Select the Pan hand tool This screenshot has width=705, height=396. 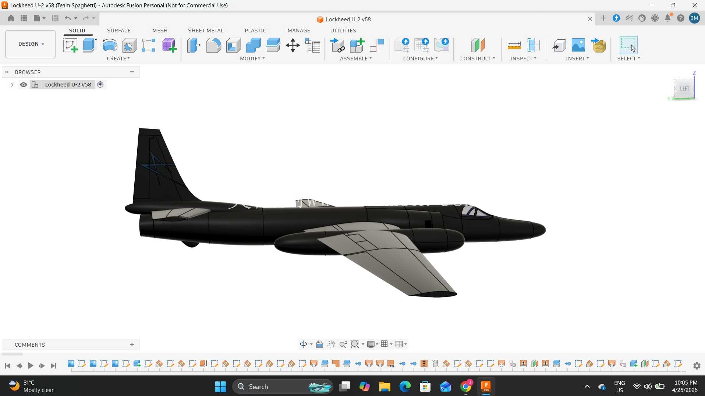(x=331, y=344)
